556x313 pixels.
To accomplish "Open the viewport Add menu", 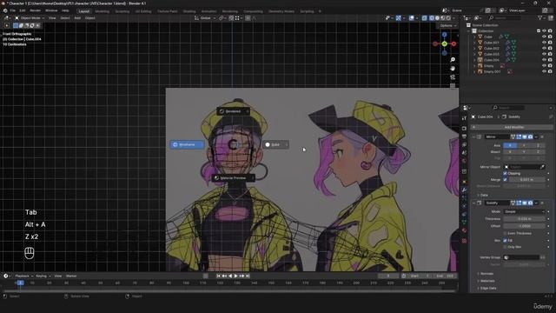I will tap(77, 18).
